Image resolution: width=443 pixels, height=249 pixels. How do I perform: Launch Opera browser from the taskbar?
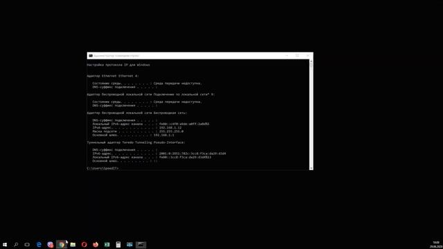click(84, 244)
